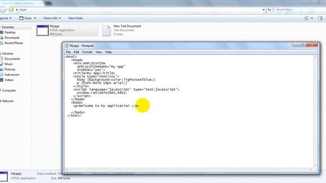The width and height of the screenshot is (326, 183).
Task: Click the Myapp icon in the details pane
Action: tap(4, 176)
